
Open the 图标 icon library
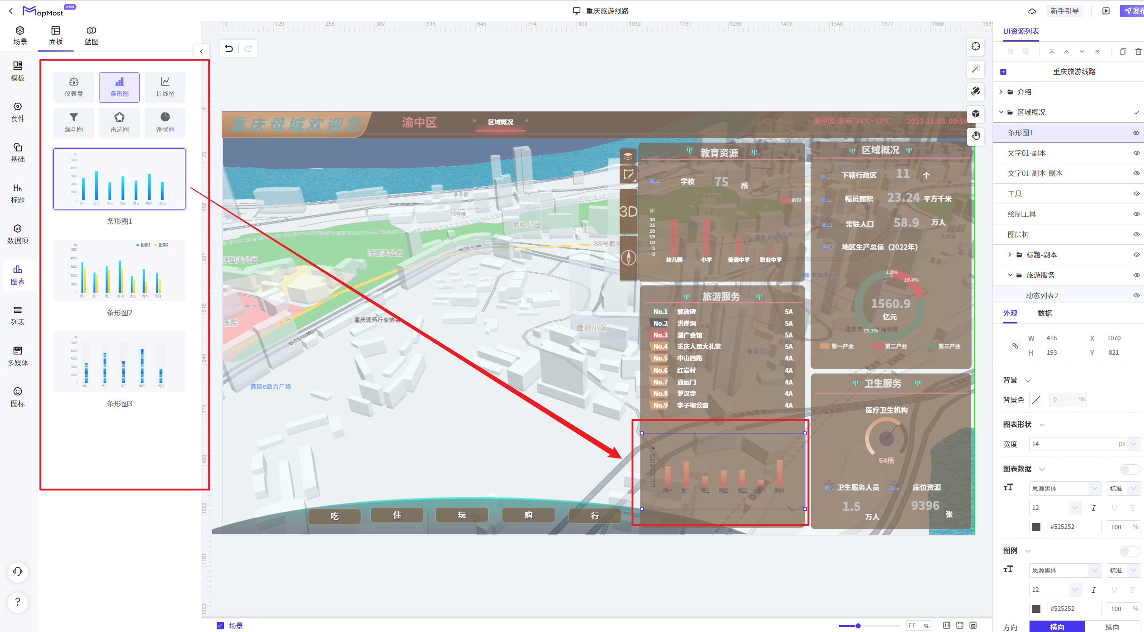tap(18, 397)
